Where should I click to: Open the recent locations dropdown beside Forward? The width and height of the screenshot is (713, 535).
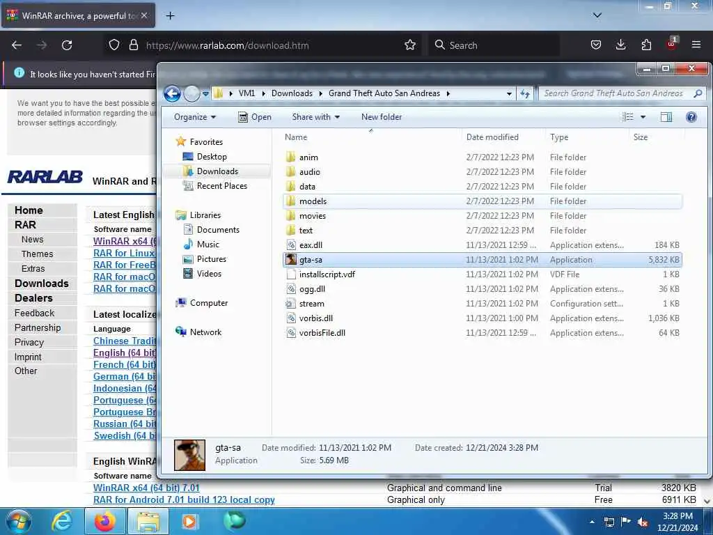pos(205,94)
